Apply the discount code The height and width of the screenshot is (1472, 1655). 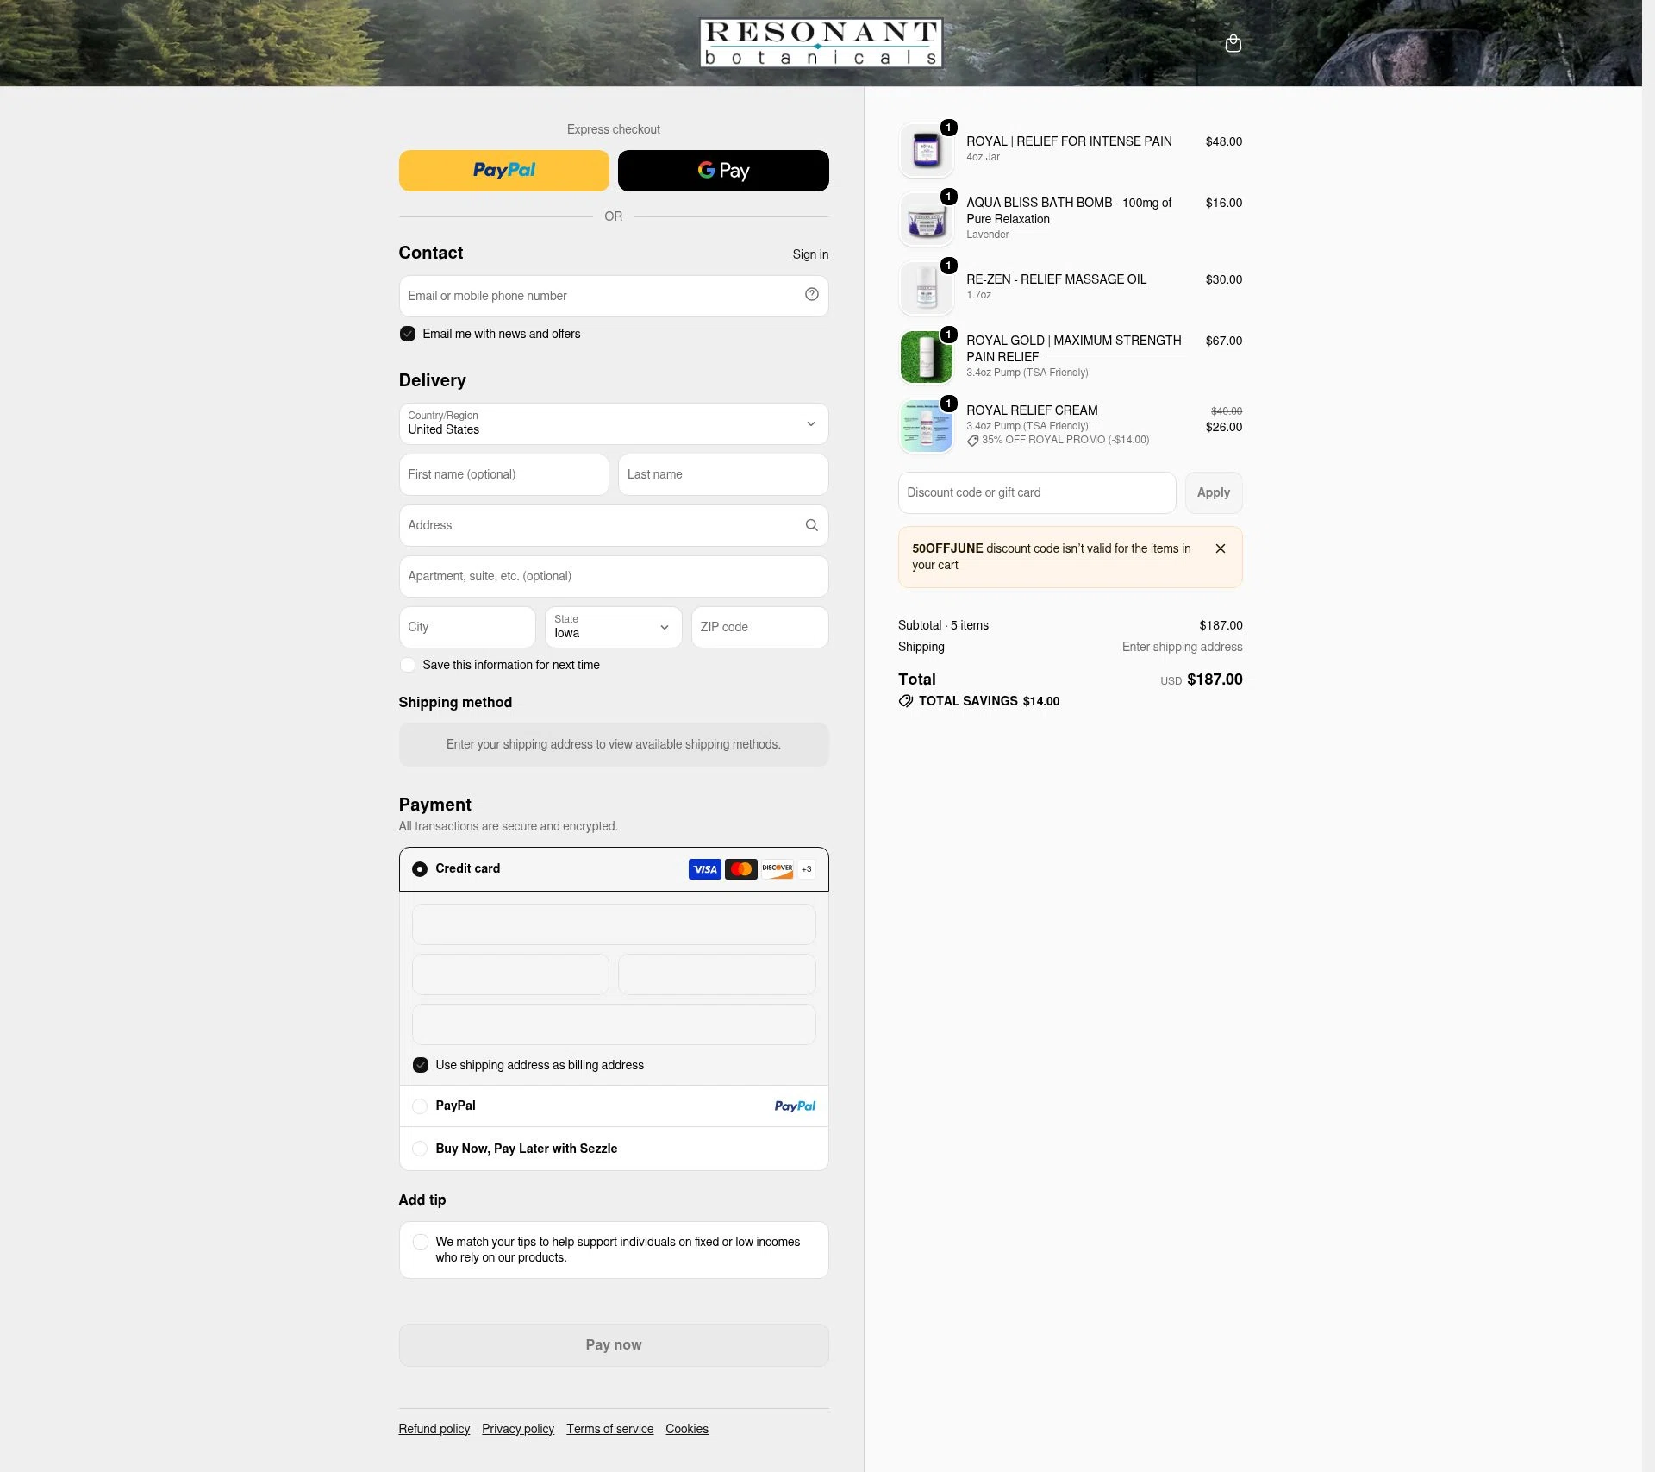tap(1214, 492)
